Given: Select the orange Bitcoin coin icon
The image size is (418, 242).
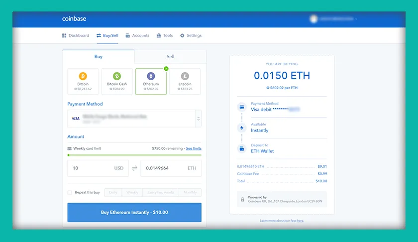Looking at the screenshot, I should tap(83, 76).
